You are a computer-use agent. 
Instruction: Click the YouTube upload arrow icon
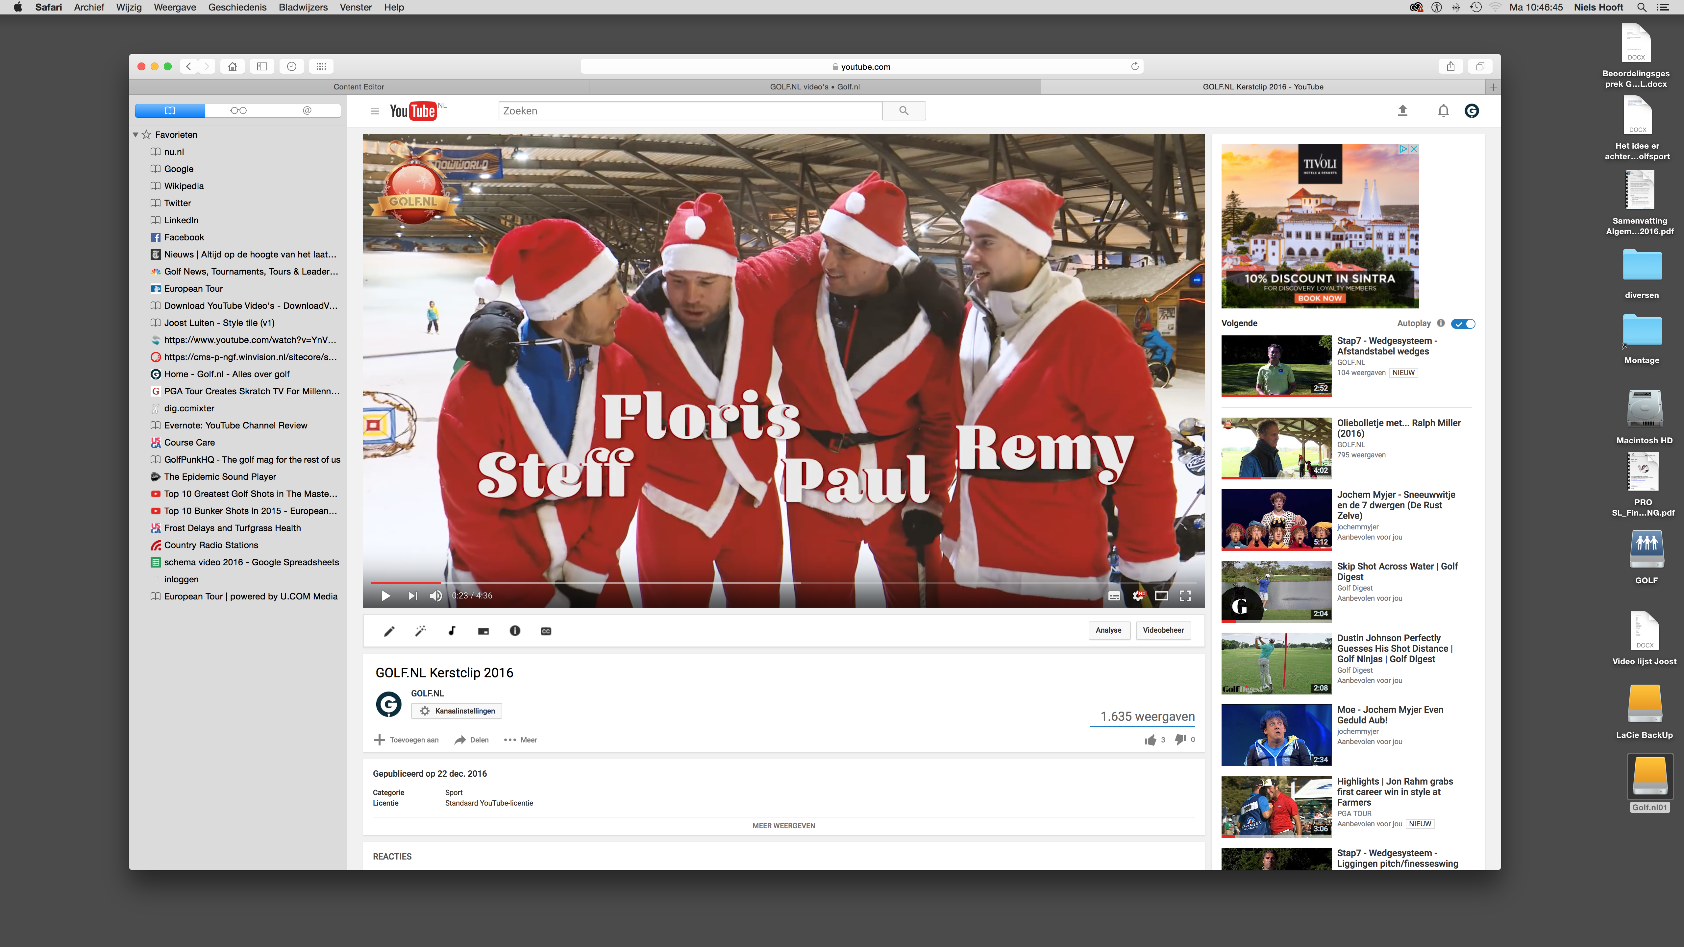pyautogui.click(x=1402, y=110)
